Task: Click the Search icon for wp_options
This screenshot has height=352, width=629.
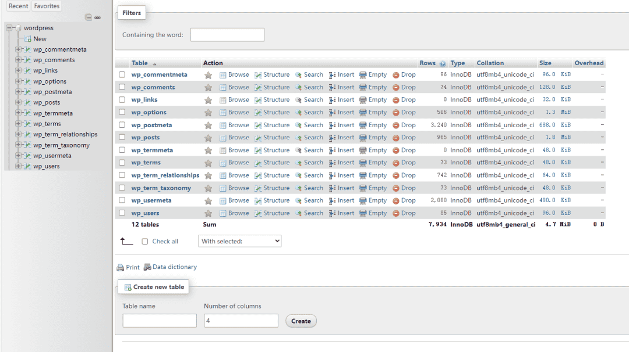Action: tap(299, 113)
